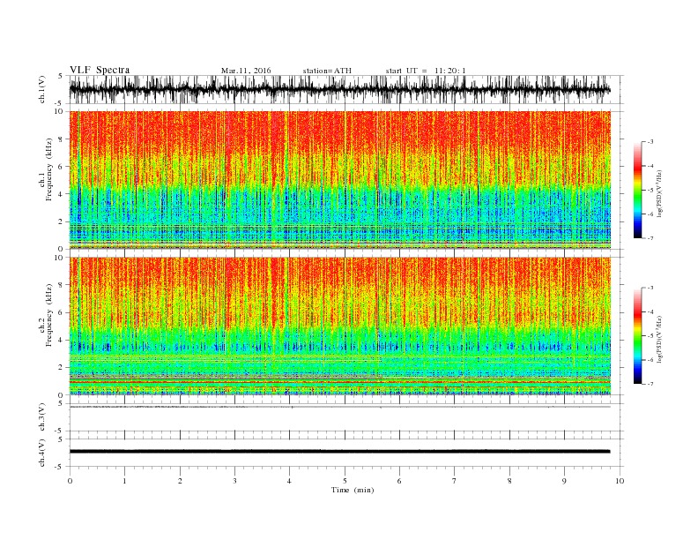The width and height of the screenshot is (698, 540).
Task: Click the "ch.1(V)" waveform axis label
Action: (42, 89)
